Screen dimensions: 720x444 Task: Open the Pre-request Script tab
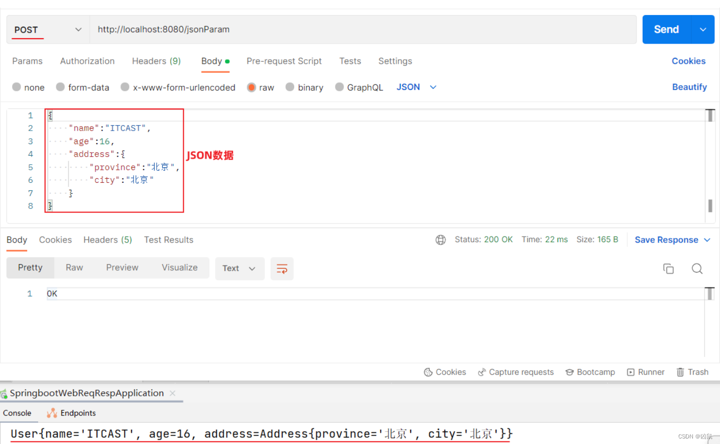pyautogui.click(x=284, y=61)
